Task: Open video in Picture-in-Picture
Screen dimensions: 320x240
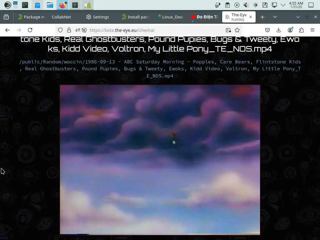Action: click(x=228, y=30)
